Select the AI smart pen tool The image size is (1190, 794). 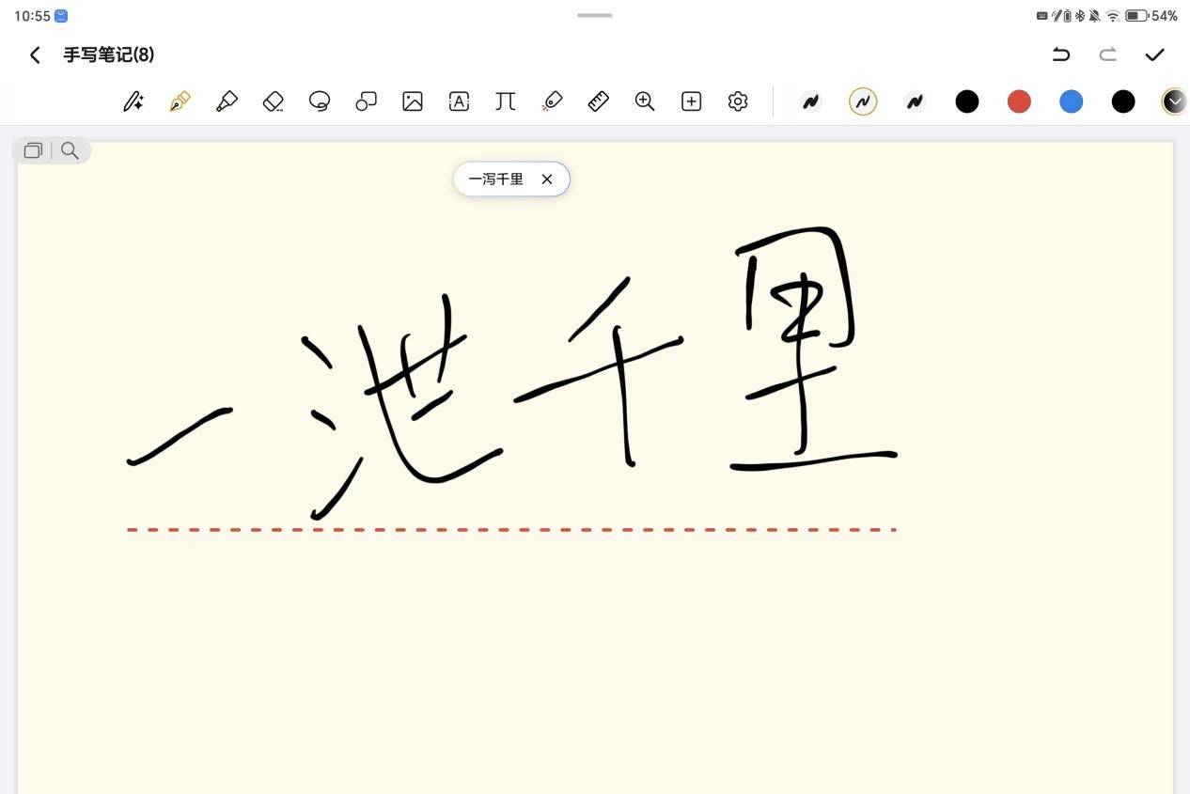(133, 101)
